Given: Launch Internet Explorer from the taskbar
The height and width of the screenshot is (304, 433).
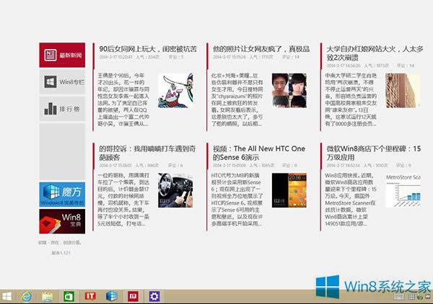Looking at the screenshot, I should click(x=27, y=296).
